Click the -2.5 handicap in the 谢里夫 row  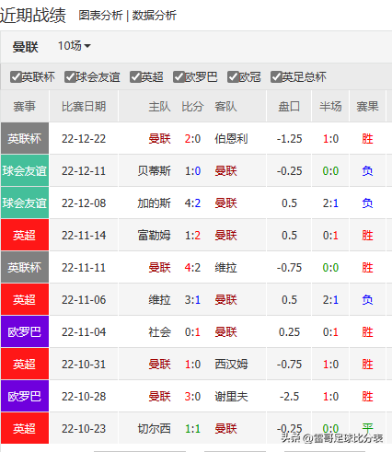point(289,397)
